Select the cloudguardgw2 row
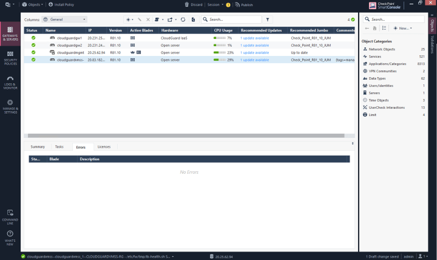The width and height of the screenshot is (437, 260). click(189, 45)
